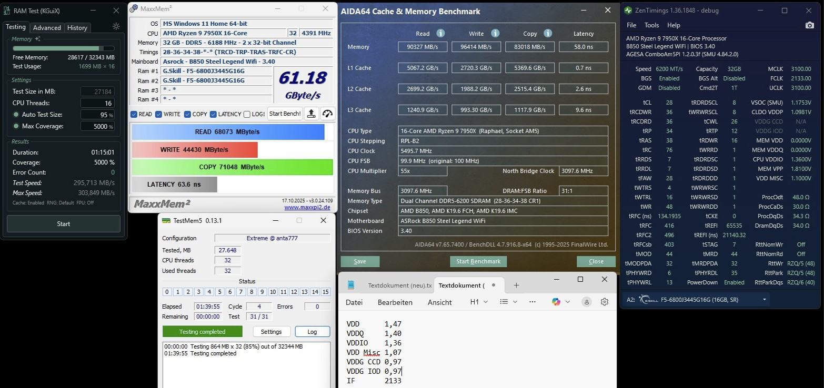Open the Ansicht menu in Notepad
Image resolution: width=824 pixels, height=388 pixels.
[440, 302]
